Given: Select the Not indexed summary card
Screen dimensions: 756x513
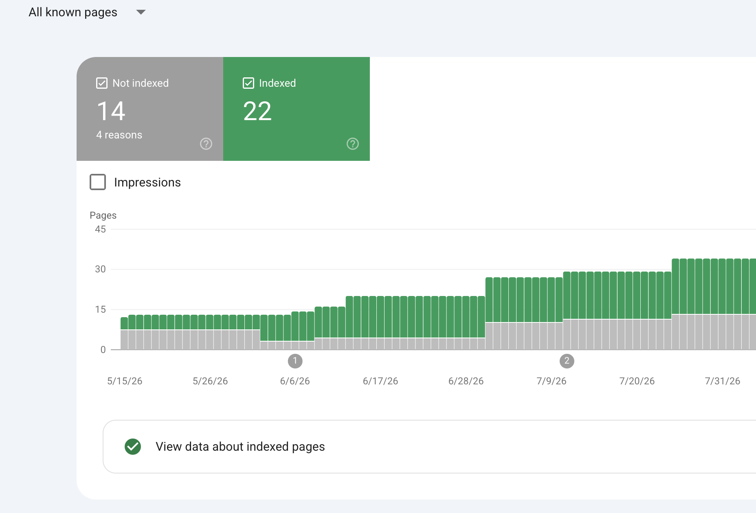Looking at the screenshot, I should click(x=150, y=109).
